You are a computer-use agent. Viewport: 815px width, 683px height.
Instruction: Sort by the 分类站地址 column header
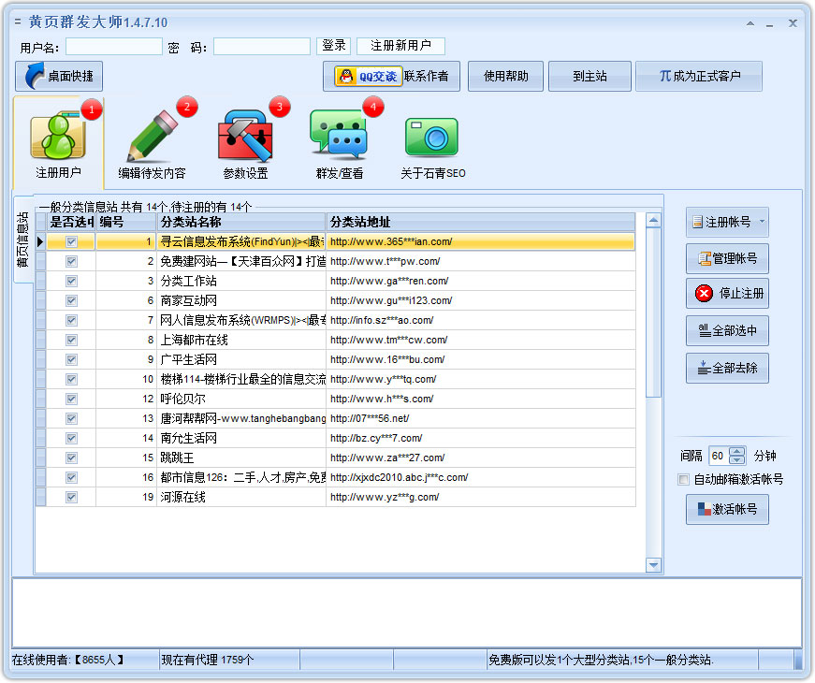[481, 222]
